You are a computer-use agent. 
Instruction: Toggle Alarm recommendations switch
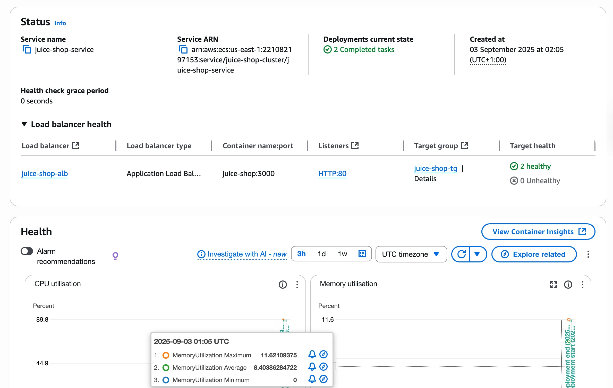pos(27,251)
